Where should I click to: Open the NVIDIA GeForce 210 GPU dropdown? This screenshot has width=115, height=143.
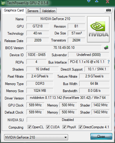click(36, 137)
